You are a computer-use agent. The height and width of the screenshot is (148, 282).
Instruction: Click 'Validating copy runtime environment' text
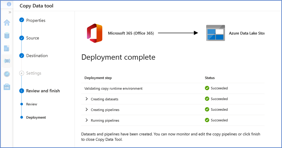tap(113, 89)
